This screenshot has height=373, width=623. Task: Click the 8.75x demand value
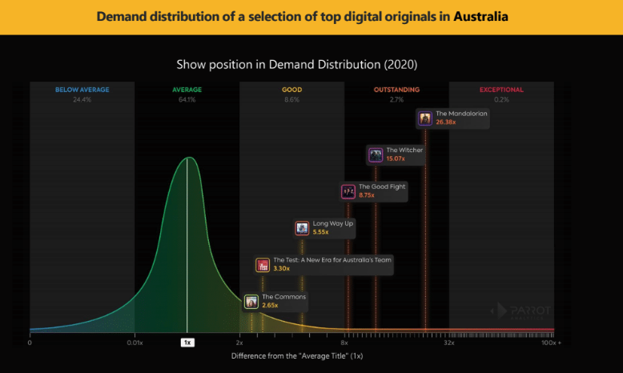[366, 195]
